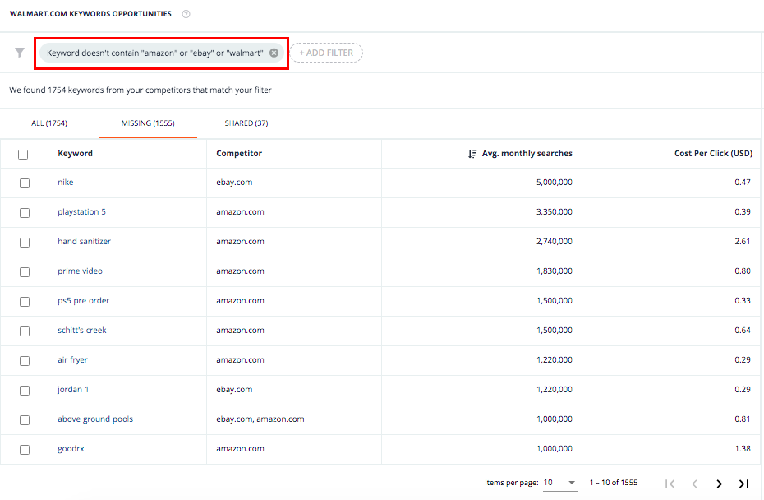Open the help icon beside Keywords Opportunities title
The width and height of the screenshot is (764, 500).
[x=186, y=14]
